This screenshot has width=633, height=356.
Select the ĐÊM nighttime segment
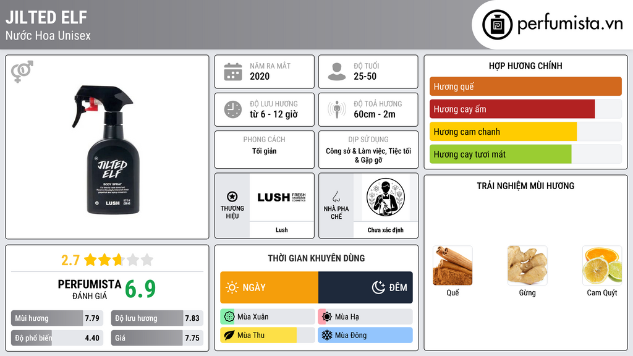[x=365, y=287]
